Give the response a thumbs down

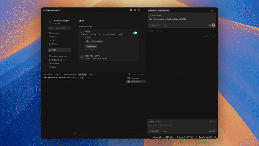[207, 36]
